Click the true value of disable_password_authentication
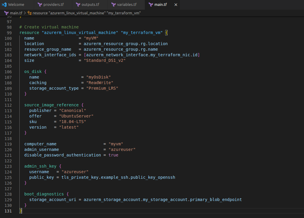 (x=113, y=155)
